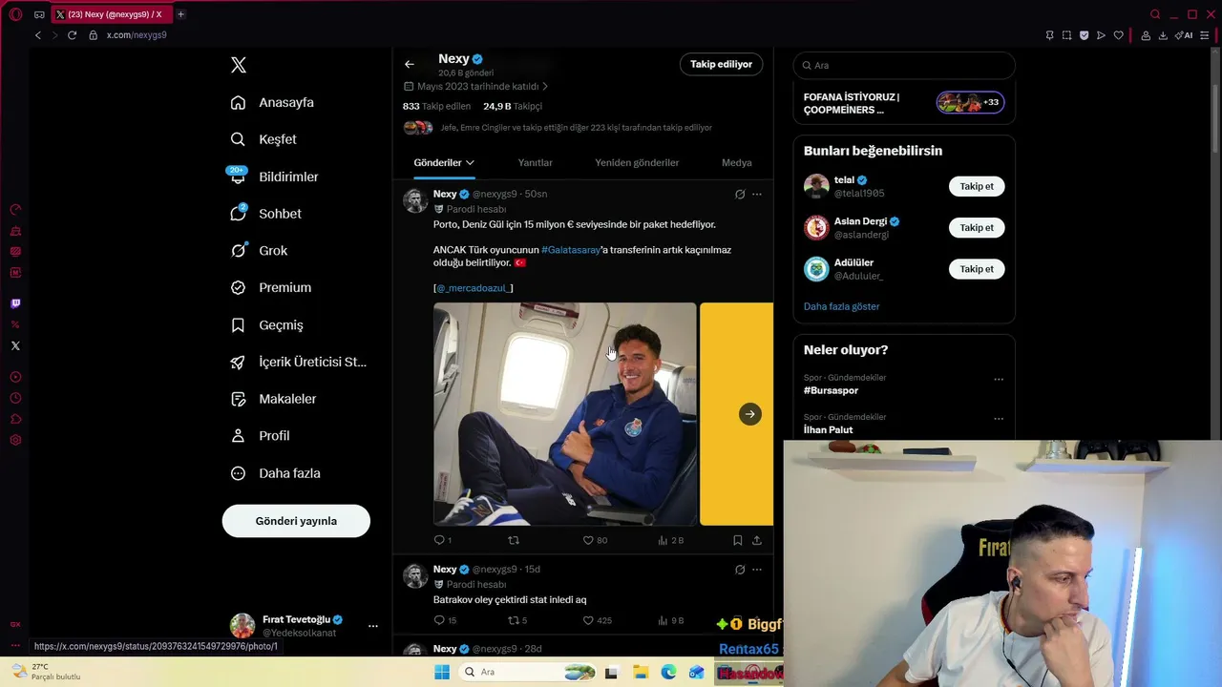This screenshot has width=1222, height=687.
Task: Open the Opera GX main menu logo
Action: click(x=15, y=14)
